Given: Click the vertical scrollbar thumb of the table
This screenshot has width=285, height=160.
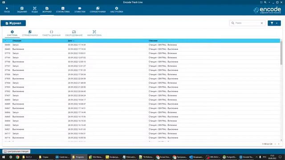Looking at the screenshot, I should [281, 53].
